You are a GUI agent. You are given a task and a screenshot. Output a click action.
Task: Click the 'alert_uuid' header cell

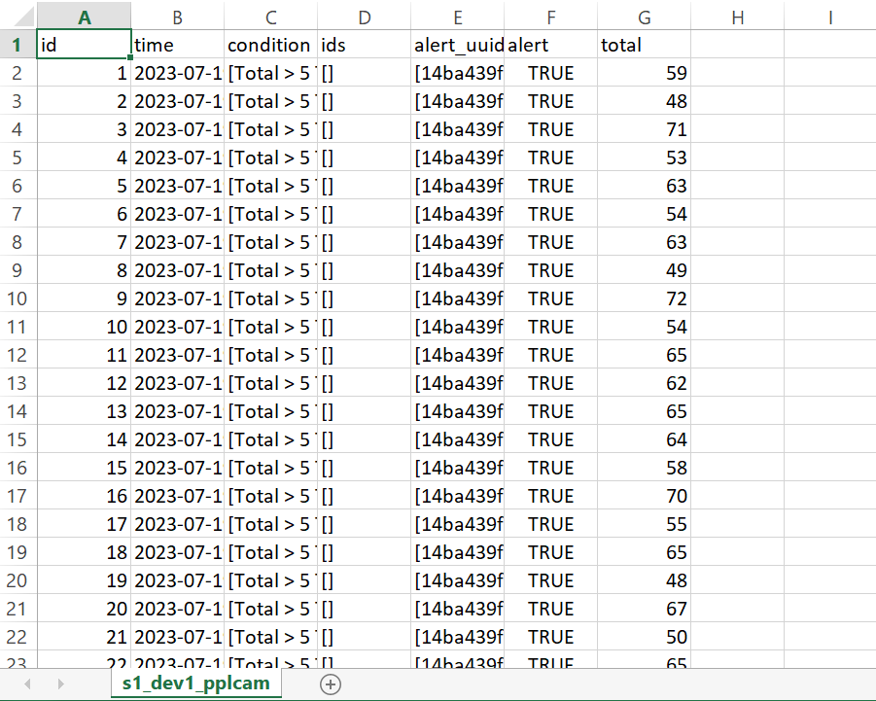[x=457, y=45]
